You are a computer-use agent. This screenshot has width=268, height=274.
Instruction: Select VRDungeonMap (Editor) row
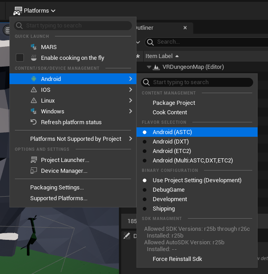pos(202,67)
